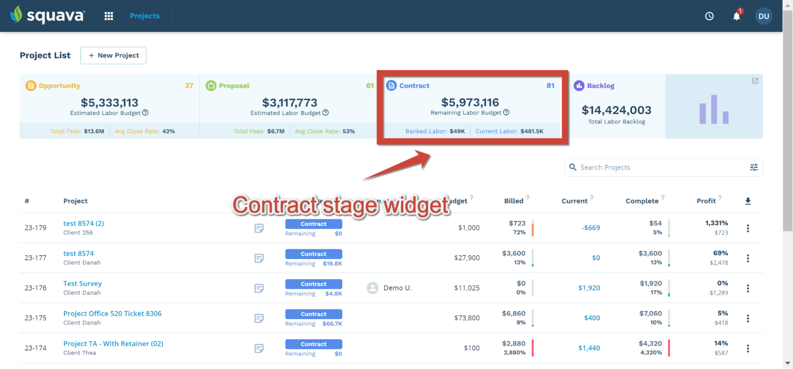
Task: Click the Backlog bar chart graphic
Action: point(714,109)
